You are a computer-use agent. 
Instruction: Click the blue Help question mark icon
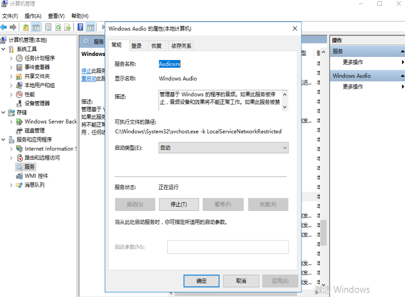pyautogui.click(x=80, y=27)
